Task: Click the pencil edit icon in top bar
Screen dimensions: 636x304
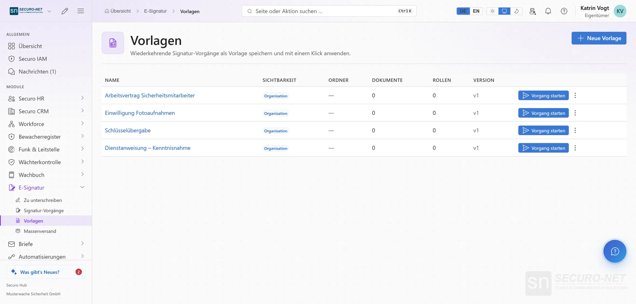Action: point(65,11)
